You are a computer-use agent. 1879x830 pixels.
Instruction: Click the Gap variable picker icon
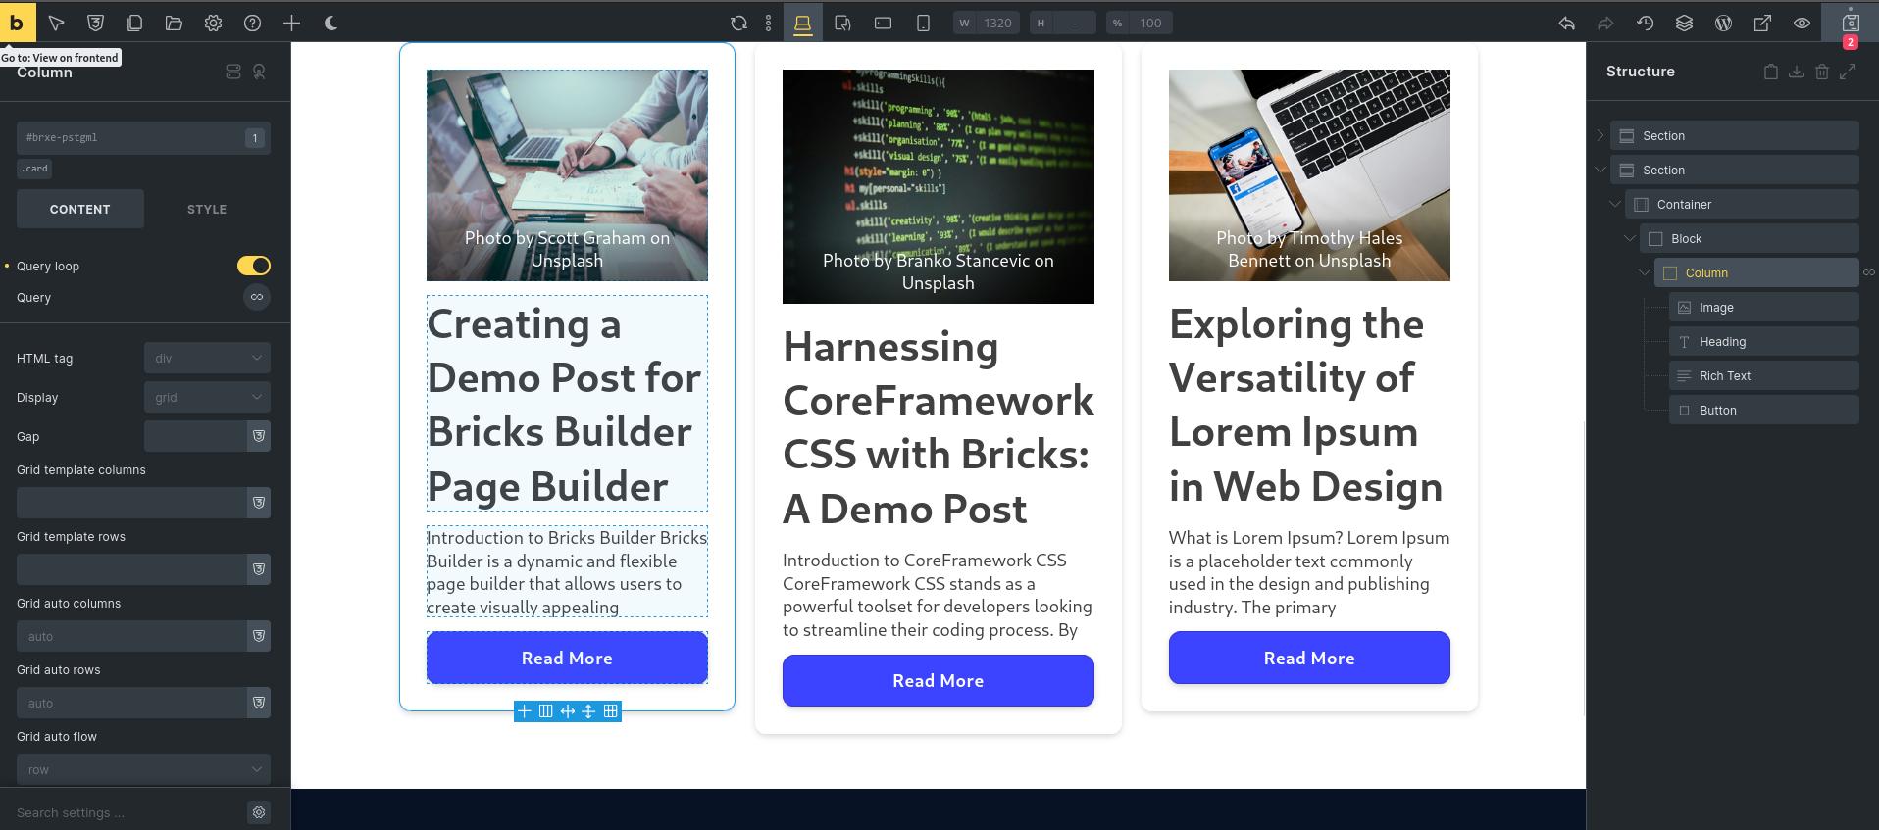tap(259, 437)
